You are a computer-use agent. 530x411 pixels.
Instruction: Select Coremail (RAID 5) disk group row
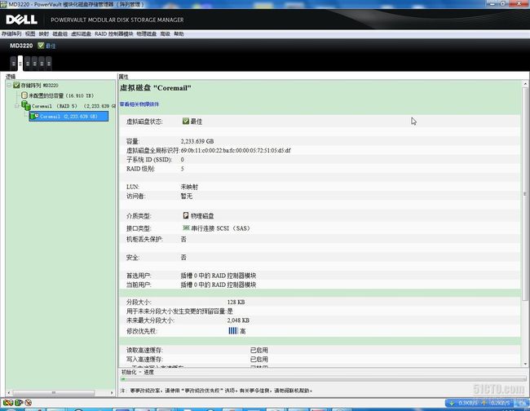pyautogui.click(x=73, y=106)
